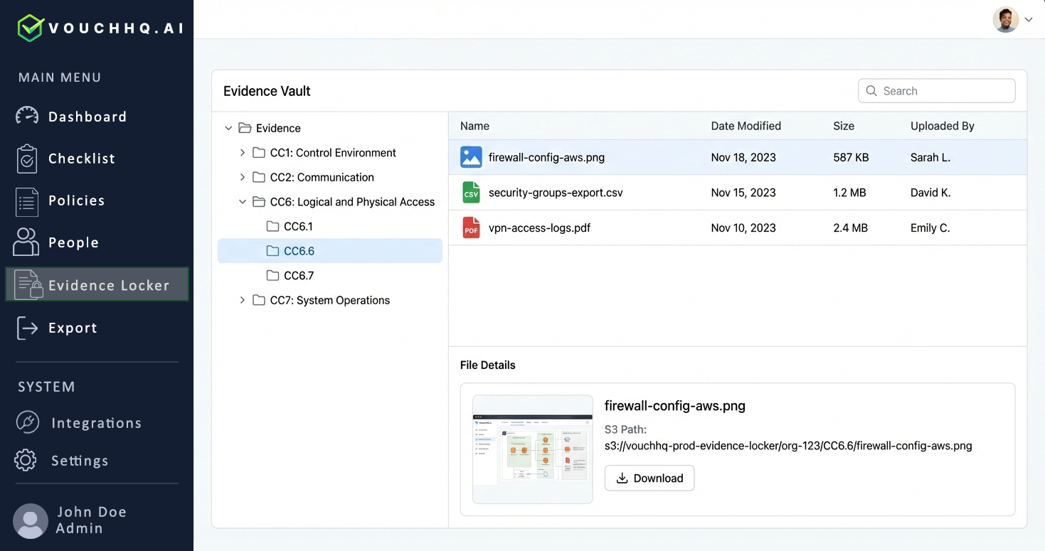Click the Settings gear icon
This screenshot has width=1045, height=551.
coord(26,460)
